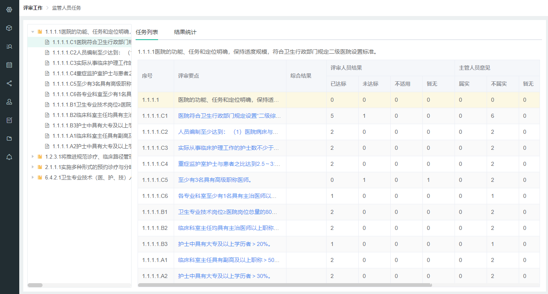Click the folder icon of node 6.4.2.1
Viewport: 548px width, 294px height.
point(40,177)
